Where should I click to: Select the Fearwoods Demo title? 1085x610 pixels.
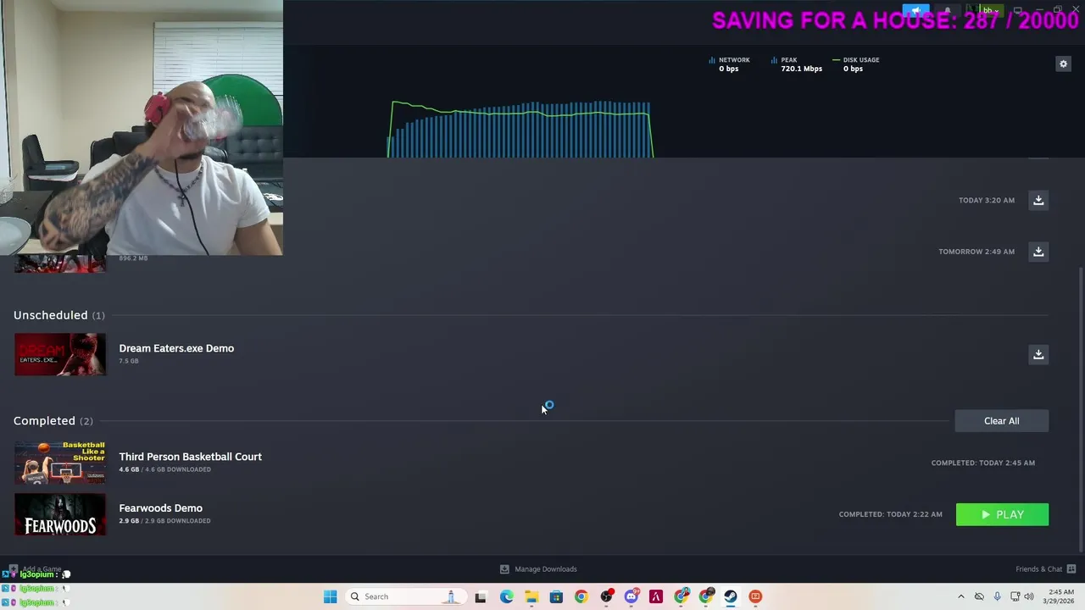pos(161,508)
